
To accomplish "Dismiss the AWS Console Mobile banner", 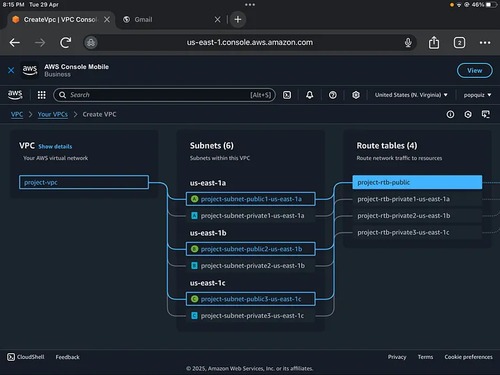I will click(x=11, y=70).
